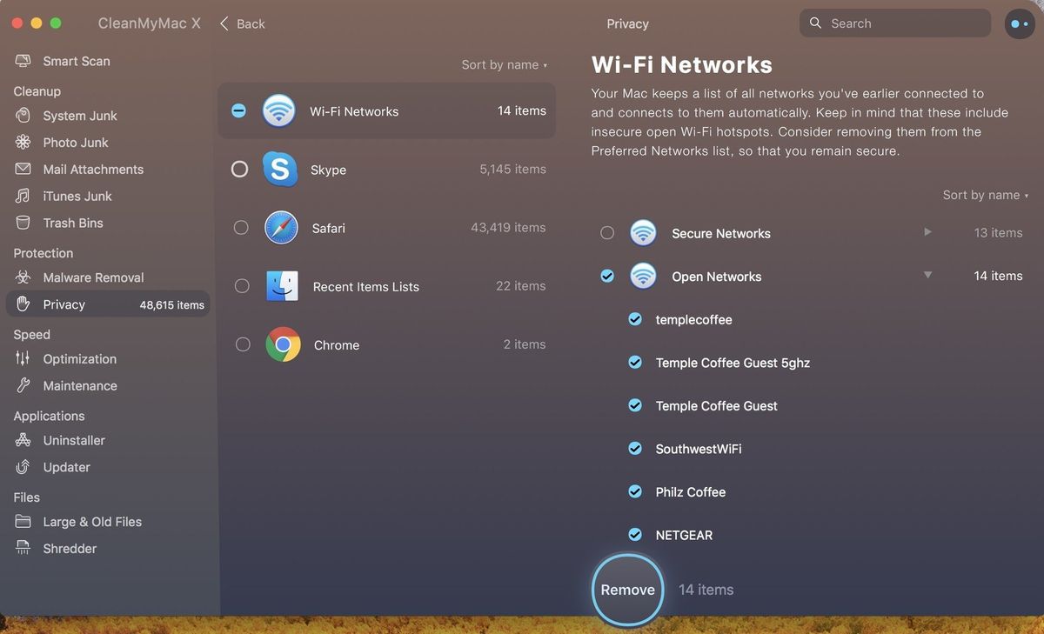The image size is (1044, 634).
Task: Select the Chrome category checkbox
Action: (243, 344)
